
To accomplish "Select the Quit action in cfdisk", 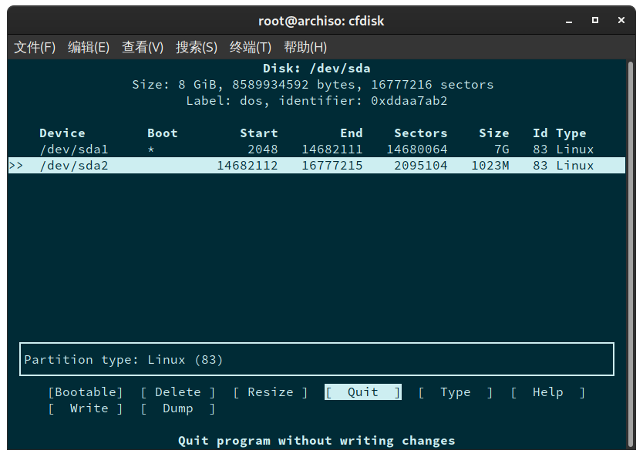I will [362, 391].
